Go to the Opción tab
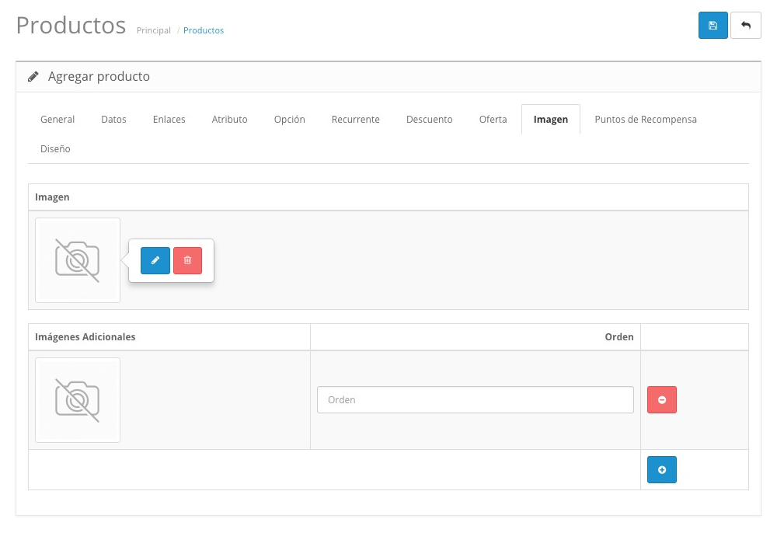 click(289, 120)
